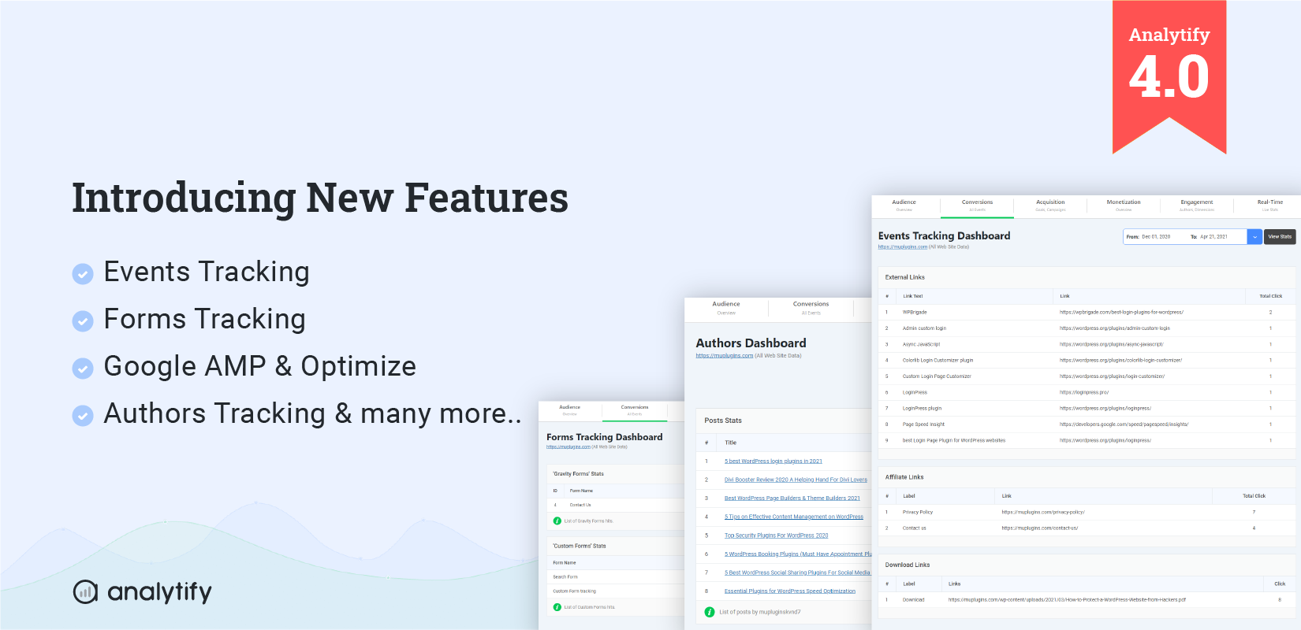This screenshot has width=1301, height=630.
Task: Open '5 WordPress Booking Plugins' post link
Action: coord(798,554)
